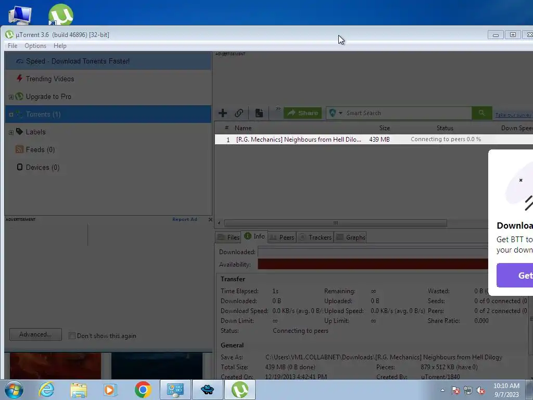Click the Trending Videos lightning icon
The width and height of the screenshot is (533, 400).
pyautogui.click(x=20, y=78)
